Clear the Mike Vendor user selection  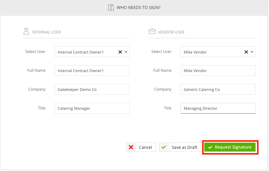click(x=246, y=52)
